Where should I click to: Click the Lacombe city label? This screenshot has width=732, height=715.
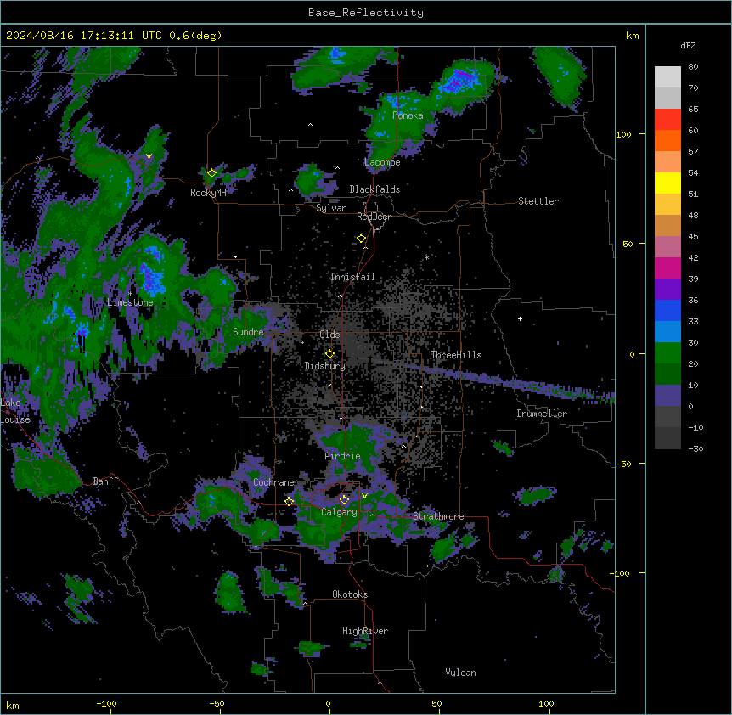tap(382, 162)
